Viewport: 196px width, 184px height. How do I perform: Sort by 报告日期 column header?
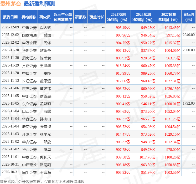click(10, 17)
